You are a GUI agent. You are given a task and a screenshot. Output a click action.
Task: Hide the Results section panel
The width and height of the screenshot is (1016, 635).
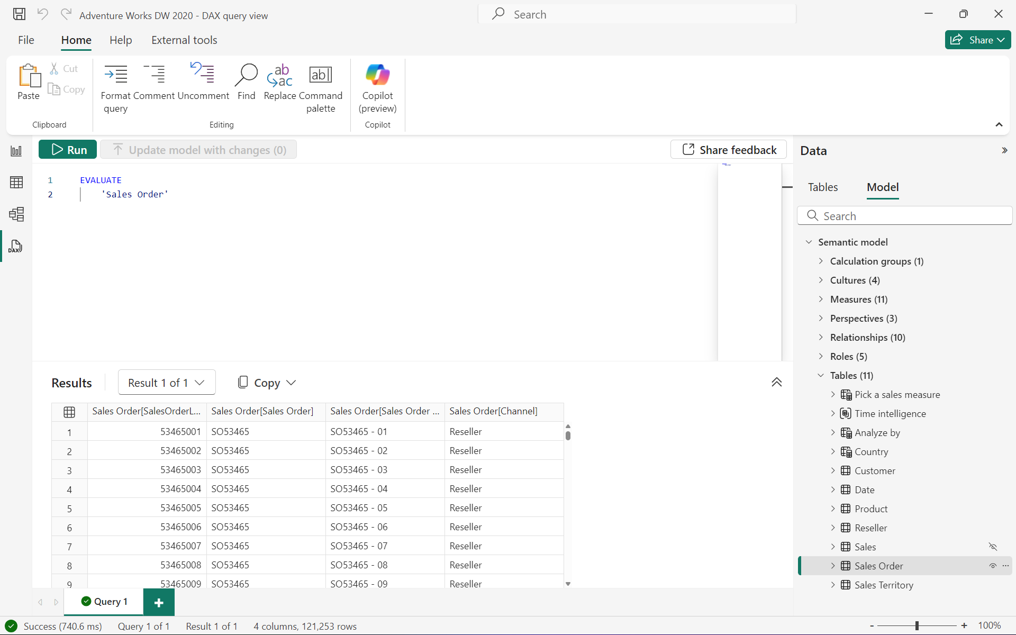tap(776, 382)
